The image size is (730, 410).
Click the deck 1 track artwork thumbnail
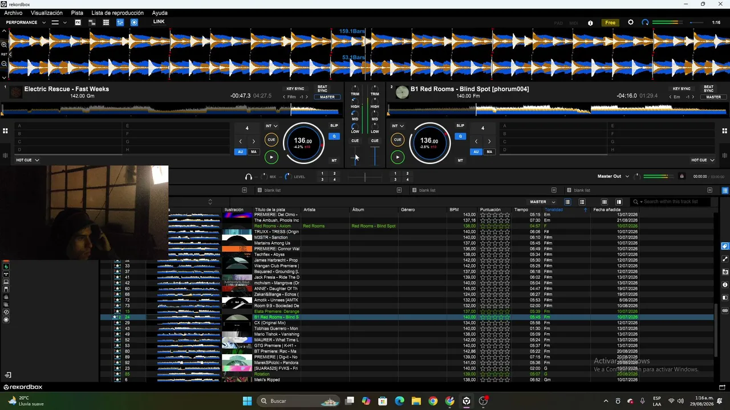coord(16,92)
